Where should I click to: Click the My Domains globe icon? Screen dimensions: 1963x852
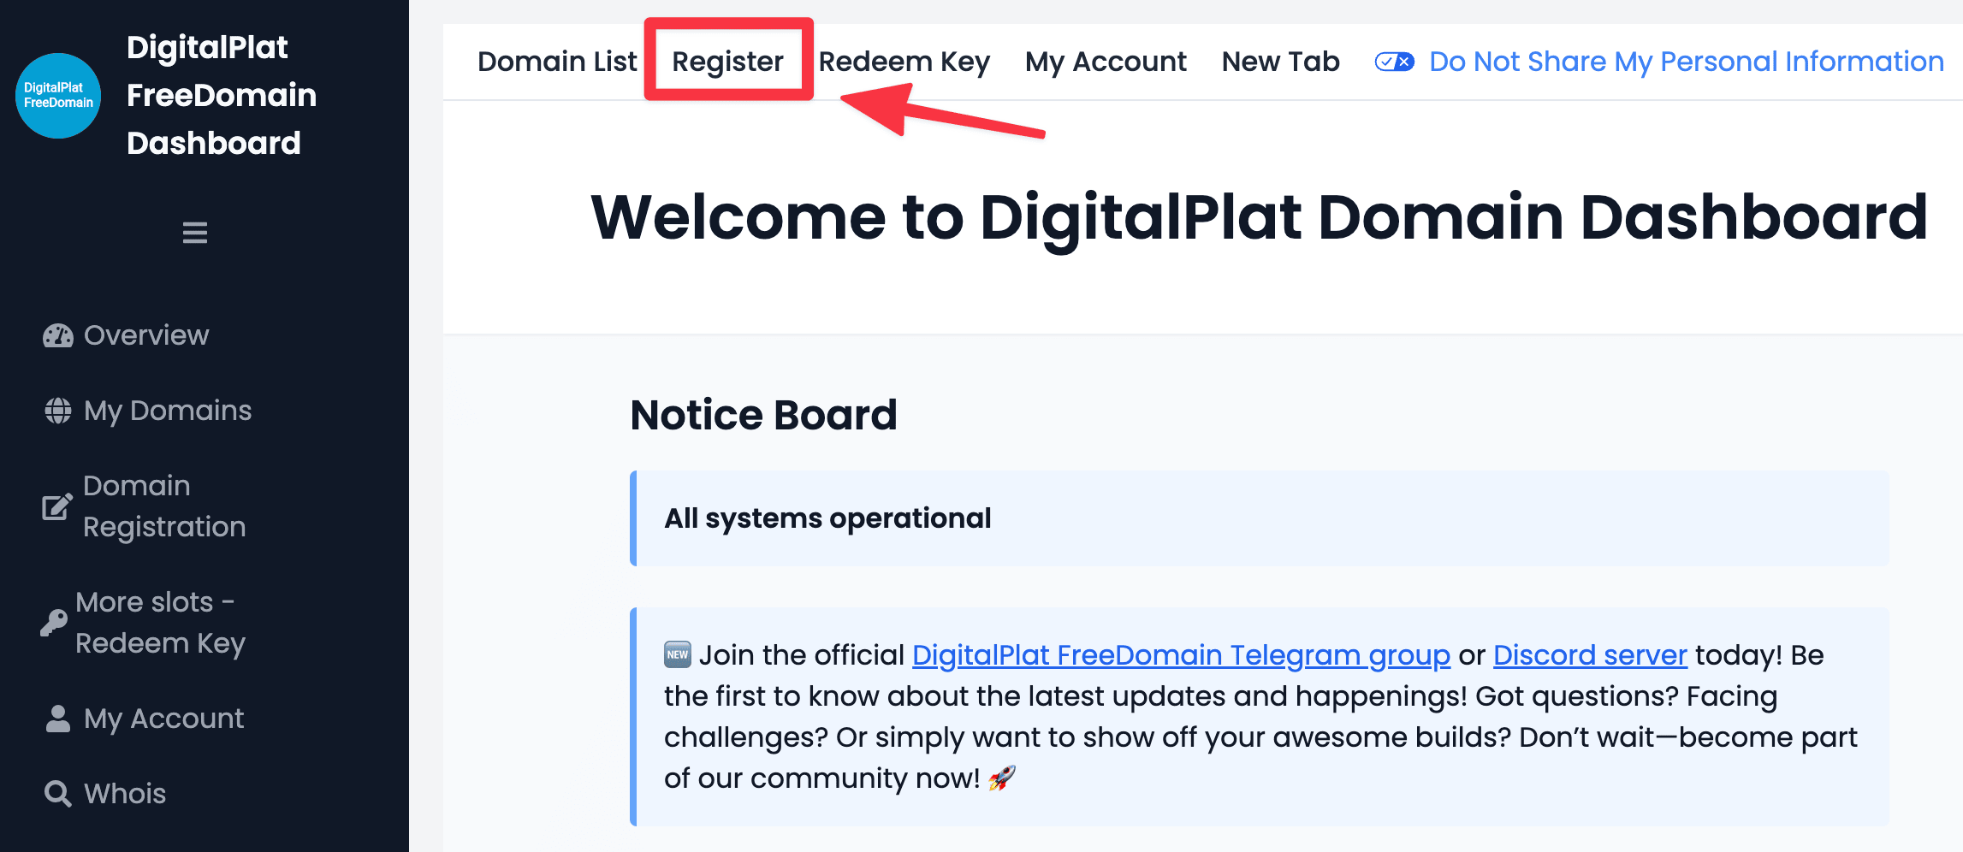pyautogui.click(x=56, y=411)
